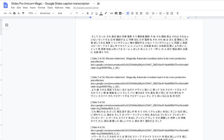Click the right indent marker on ruler

click(188, 18)
